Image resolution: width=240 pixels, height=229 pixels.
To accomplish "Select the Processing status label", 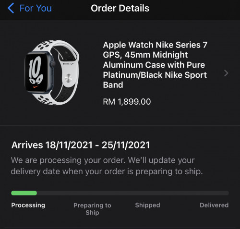I will (x=28, y=205).
